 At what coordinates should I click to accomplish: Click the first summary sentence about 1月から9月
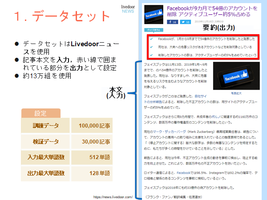tap(206, 39)
